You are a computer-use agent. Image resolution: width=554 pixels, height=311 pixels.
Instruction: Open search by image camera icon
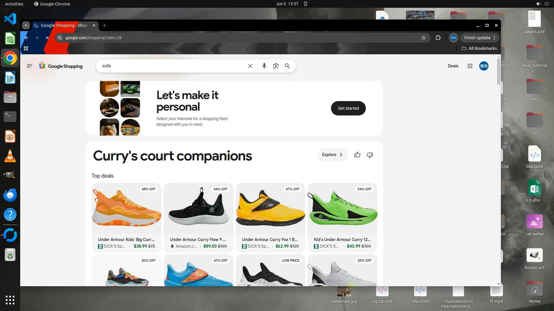276,66
